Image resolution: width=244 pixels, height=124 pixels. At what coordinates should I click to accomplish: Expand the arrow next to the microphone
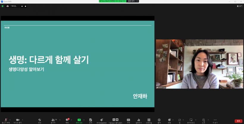10,120
